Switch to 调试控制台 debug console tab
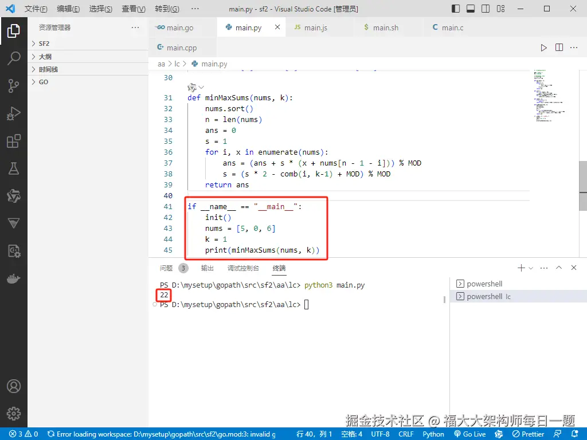The width and height of the screenshot is (587, 440). click(x=243, y=268)
